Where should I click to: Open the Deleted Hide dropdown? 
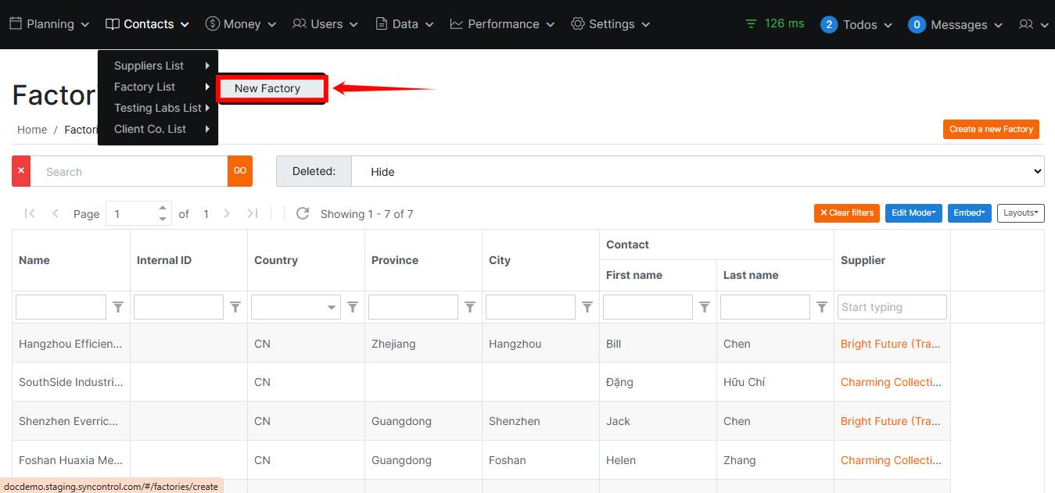pyautogui.click(x=697, y=171)
